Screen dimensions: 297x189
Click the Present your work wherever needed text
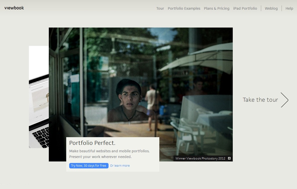tap(100, 157)
